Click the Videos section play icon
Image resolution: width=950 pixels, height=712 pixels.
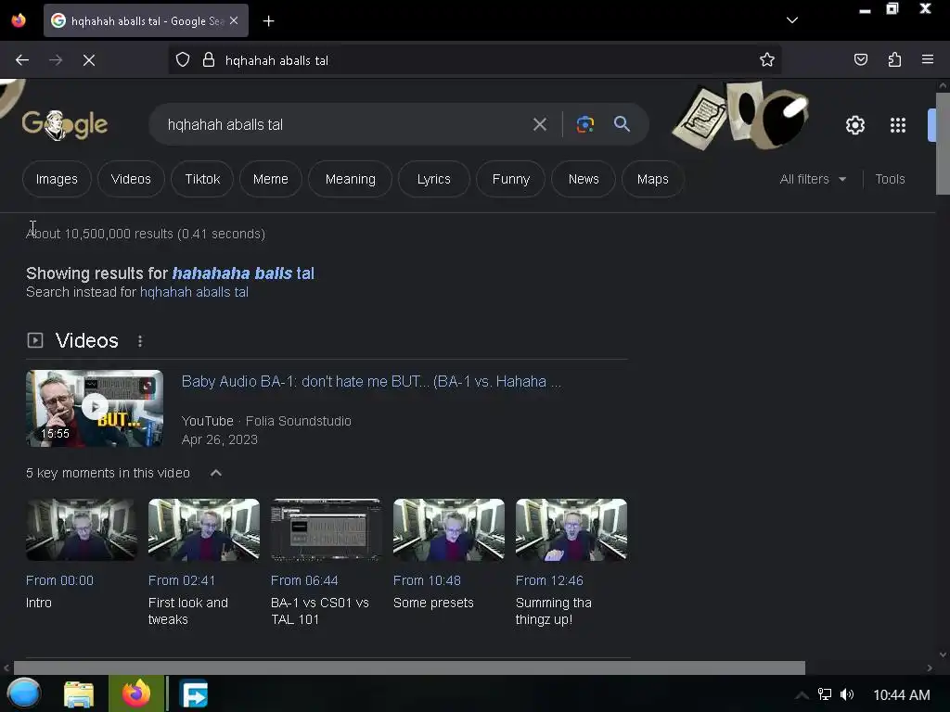[35, 340]
